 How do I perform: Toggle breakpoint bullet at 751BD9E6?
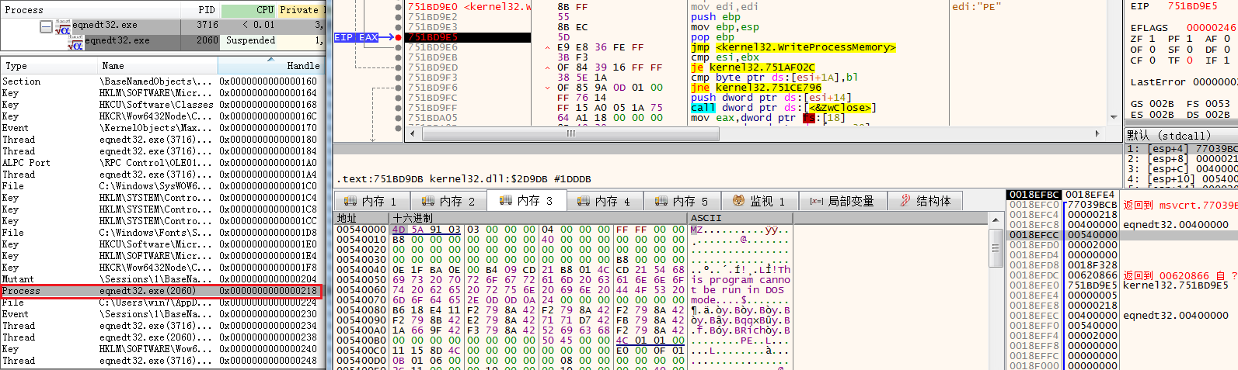pos(399,47)
